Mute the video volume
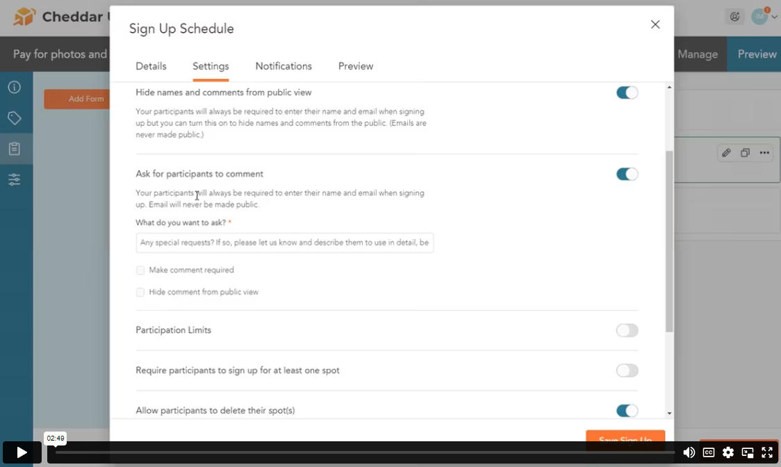781x467 pixels. coord(689,452)
